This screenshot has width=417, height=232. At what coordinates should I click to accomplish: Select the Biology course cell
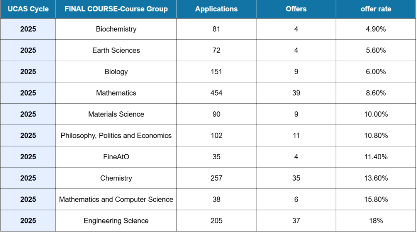pos(116,72)
